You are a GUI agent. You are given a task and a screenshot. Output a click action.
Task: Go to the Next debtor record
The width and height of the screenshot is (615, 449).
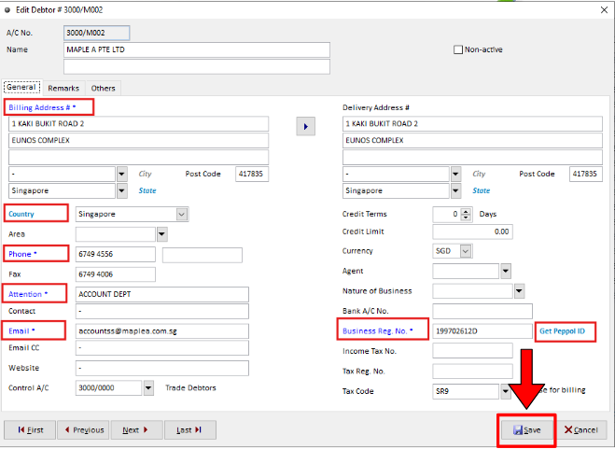coord(136,430)
